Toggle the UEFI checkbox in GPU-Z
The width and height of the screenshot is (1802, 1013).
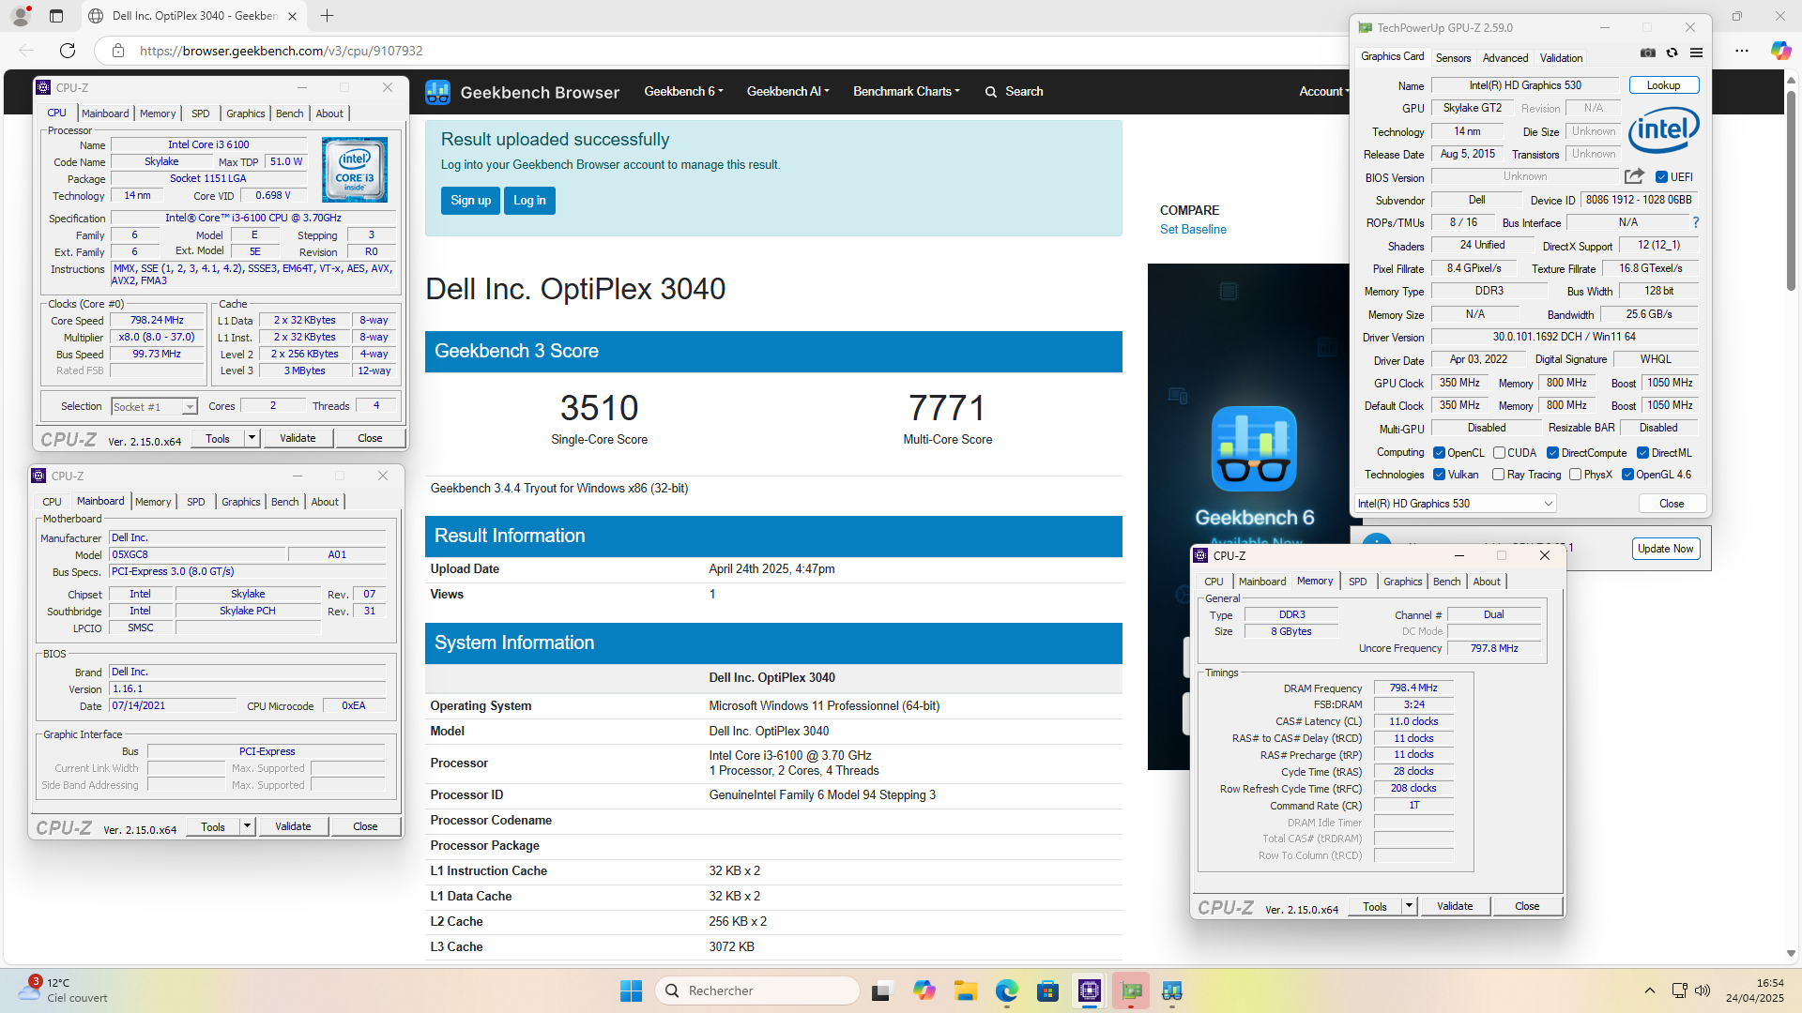tap(1661, 177)
